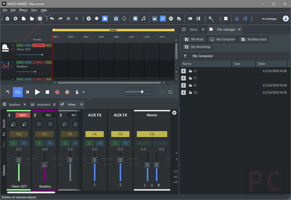Click the metronome icon

tap(77, 92)
